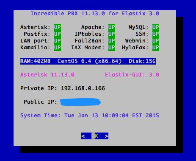Screen dimensions: 196x161
Task: Click the Fail2Ban UP status indicator
Action: pos(112,41)
